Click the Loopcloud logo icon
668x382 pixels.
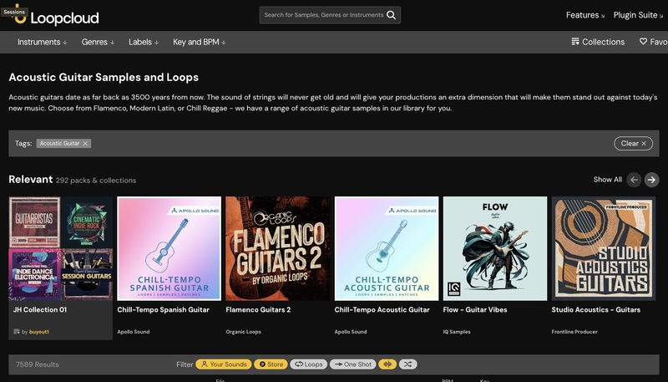18,17
